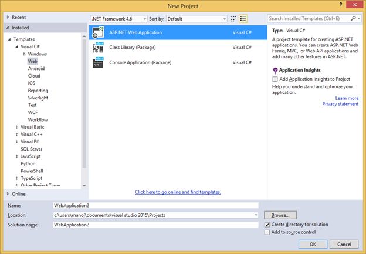This screenshot has width=366, height=254.
Task: Confirm with the OK button
Action: pos(313,245)
